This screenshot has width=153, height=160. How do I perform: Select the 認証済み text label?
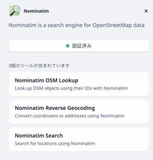82,46
